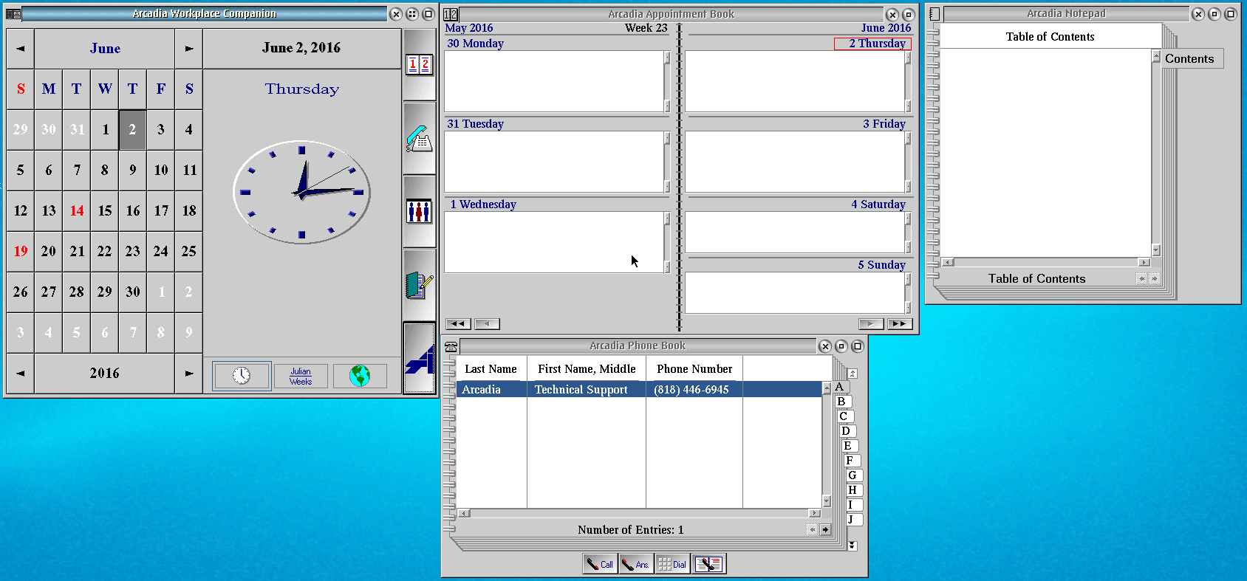This screenshot has width=1247, height=581.
Task: Go to previous week single-left arrow
Action: pyautogui.click(x=487, y=323)
